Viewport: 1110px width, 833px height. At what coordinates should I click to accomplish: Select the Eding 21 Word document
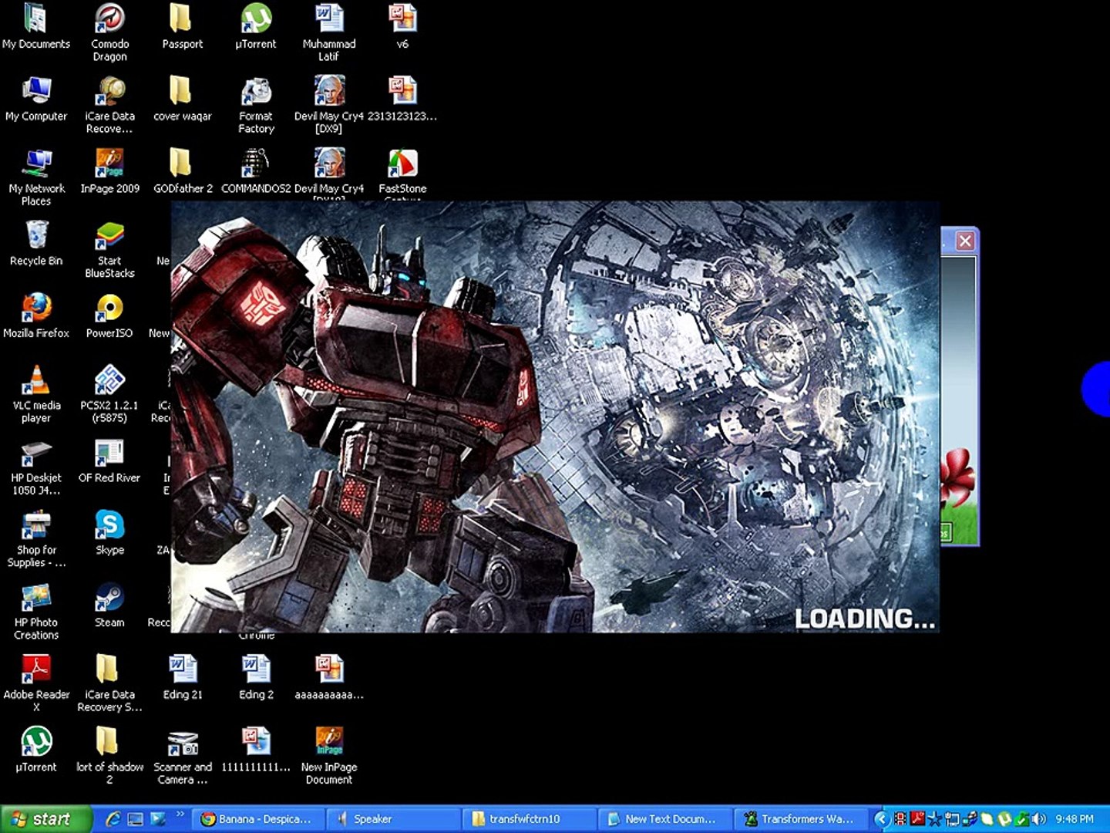pyautogui.click(x=183, y=677)
